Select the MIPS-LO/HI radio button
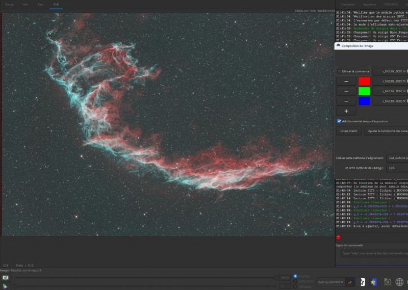 click(x=295, y=281)
